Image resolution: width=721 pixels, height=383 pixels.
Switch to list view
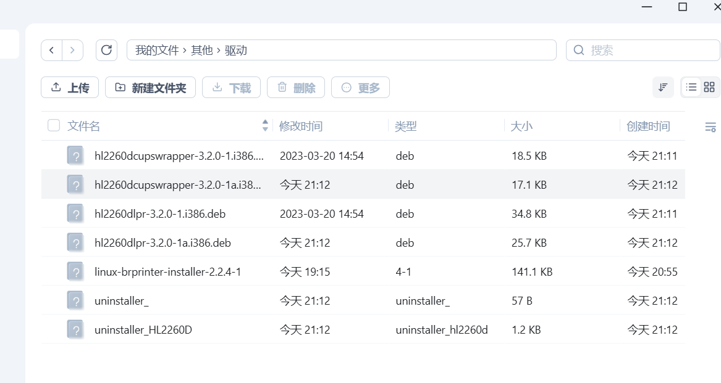pyautogui.click(x=691, y=87)
